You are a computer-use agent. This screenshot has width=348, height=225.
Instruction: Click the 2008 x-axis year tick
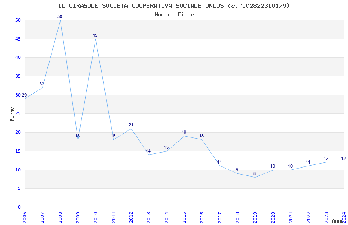[60, 217]
